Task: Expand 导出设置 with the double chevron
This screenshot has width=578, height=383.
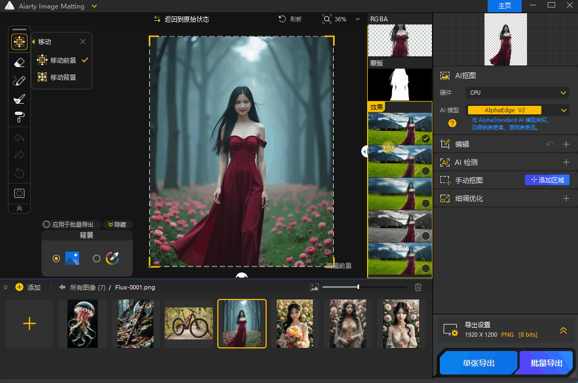Action: pyautogui.click(x=563, y=331)
